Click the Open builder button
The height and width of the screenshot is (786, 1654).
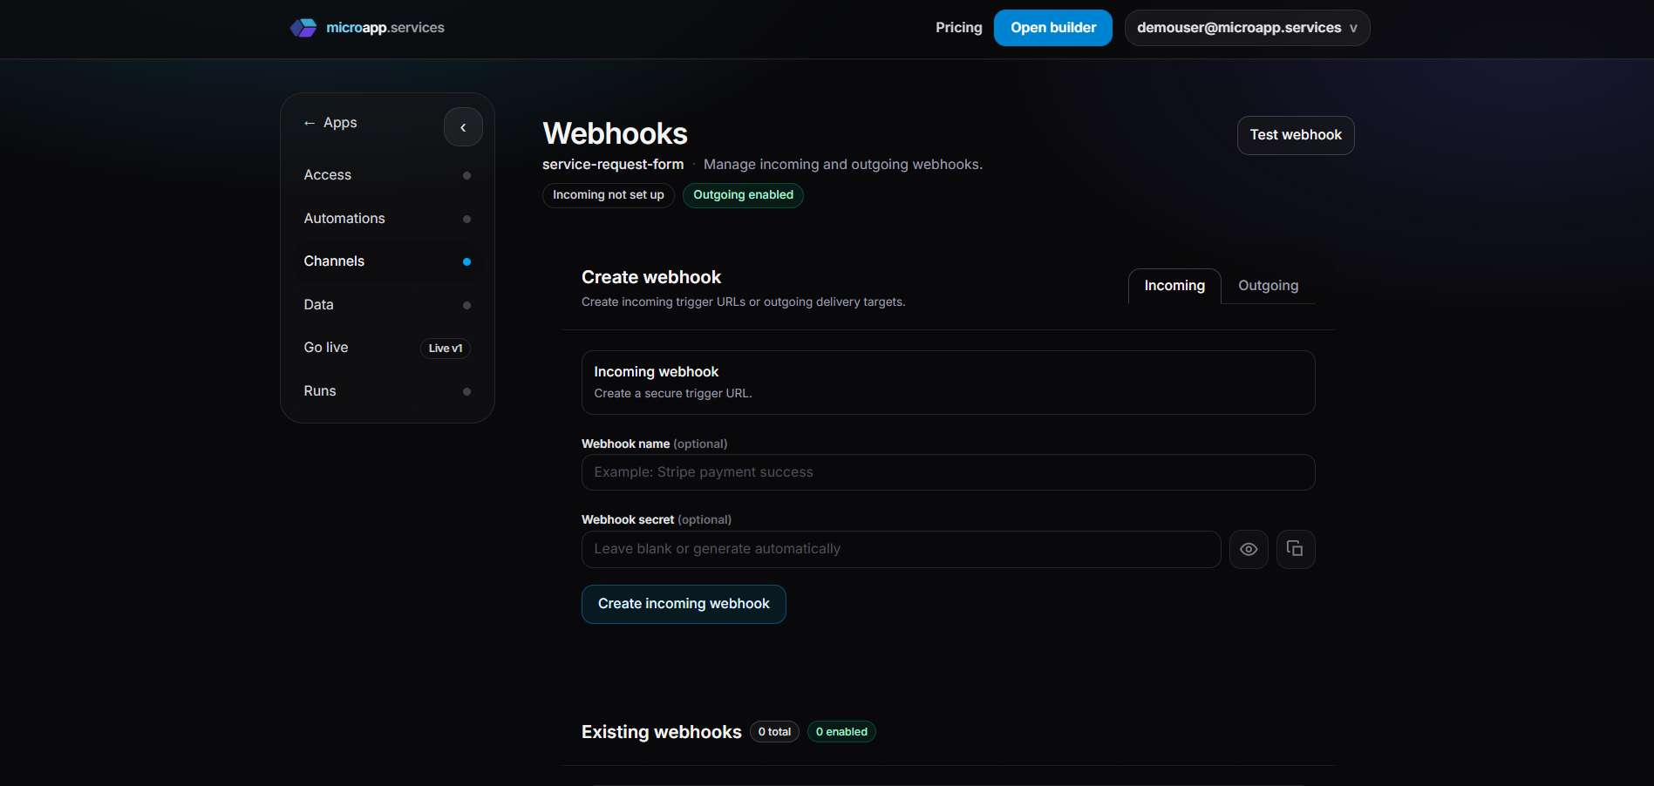[x=1052, y=27]
